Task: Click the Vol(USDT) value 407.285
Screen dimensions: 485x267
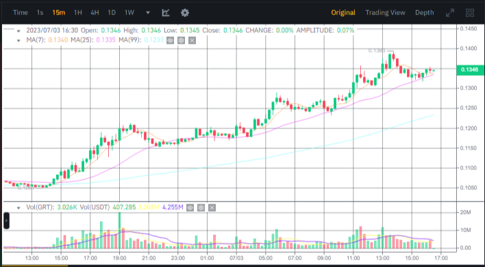Action: pyautogui.click(x=124, y=207)
